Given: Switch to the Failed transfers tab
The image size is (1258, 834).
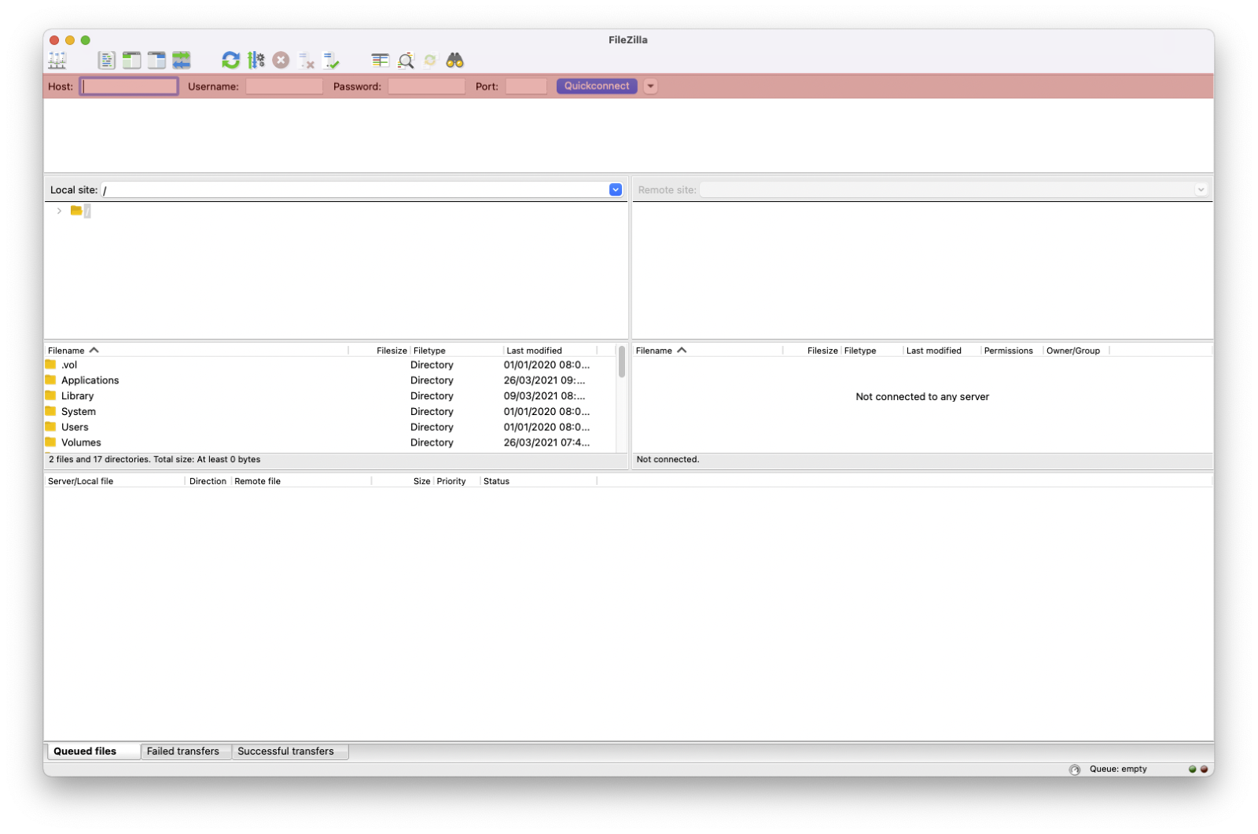Looking at the screenshot, I should pyautogui.click(x=186, y=752).
